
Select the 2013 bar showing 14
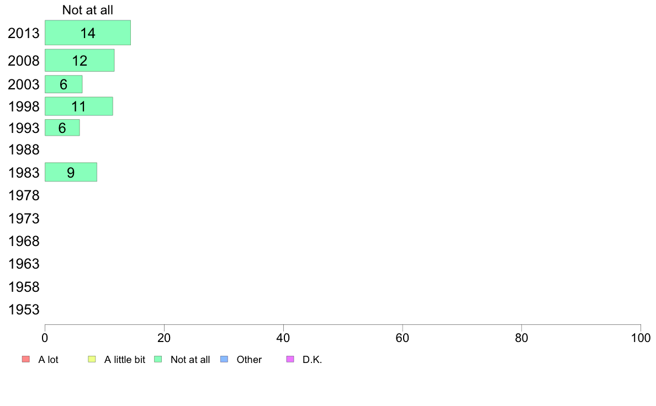[88, 33]
